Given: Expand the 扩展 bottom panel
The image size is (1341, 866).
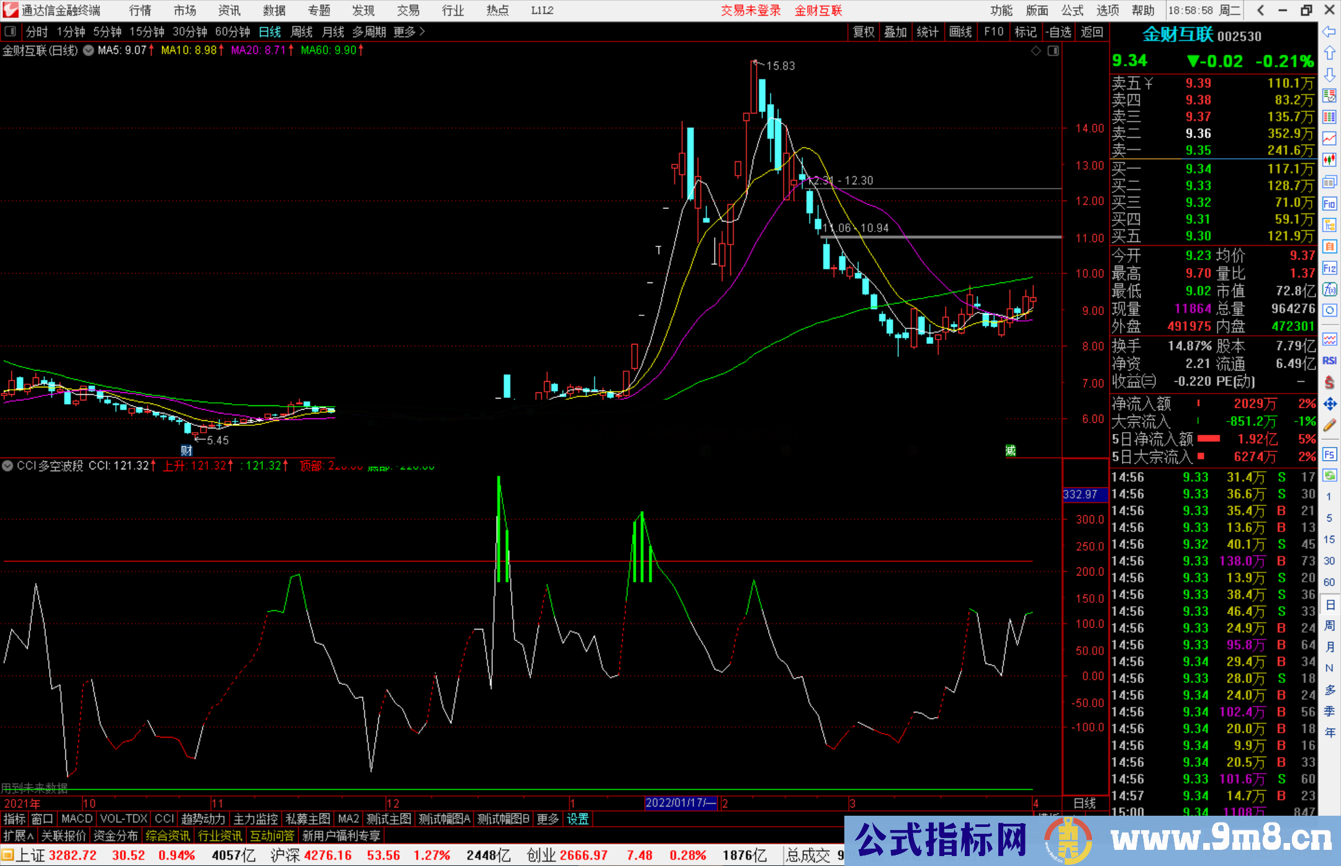Looking at the screenshot, I should click(x=18, y=836).
